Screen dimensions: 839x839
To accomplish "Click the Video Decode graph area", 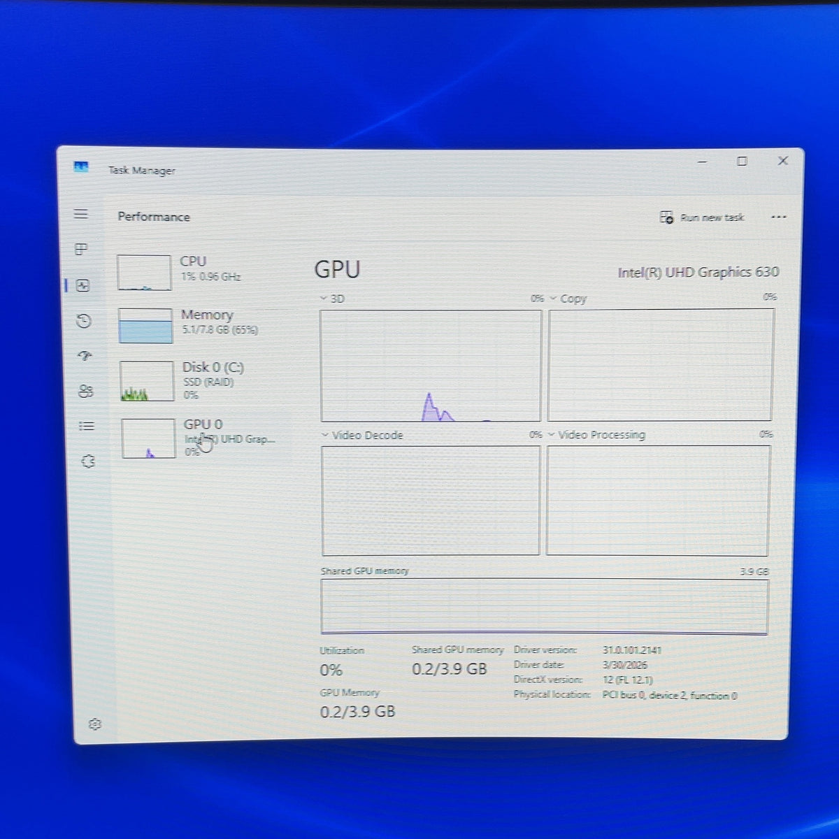I will tap(431, 501).
